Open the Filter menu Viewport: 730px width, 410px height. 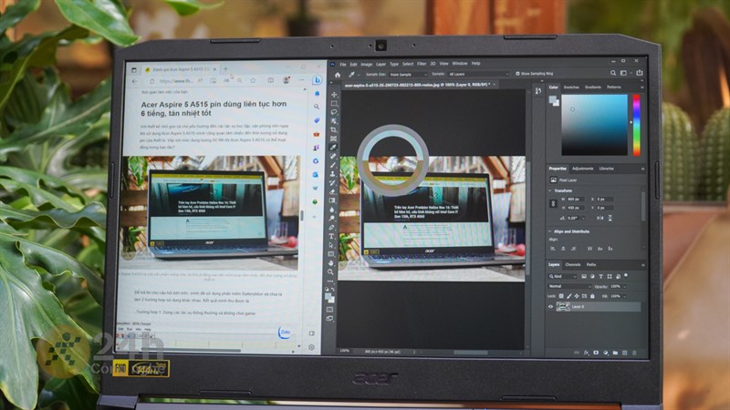422,64
